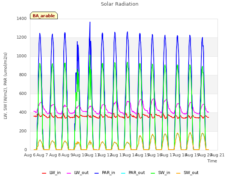Image resolution: width=240 pixels, height=180 pixels.
Task: Click the SW_in green legend swatch
Action: tap(153, 173)
